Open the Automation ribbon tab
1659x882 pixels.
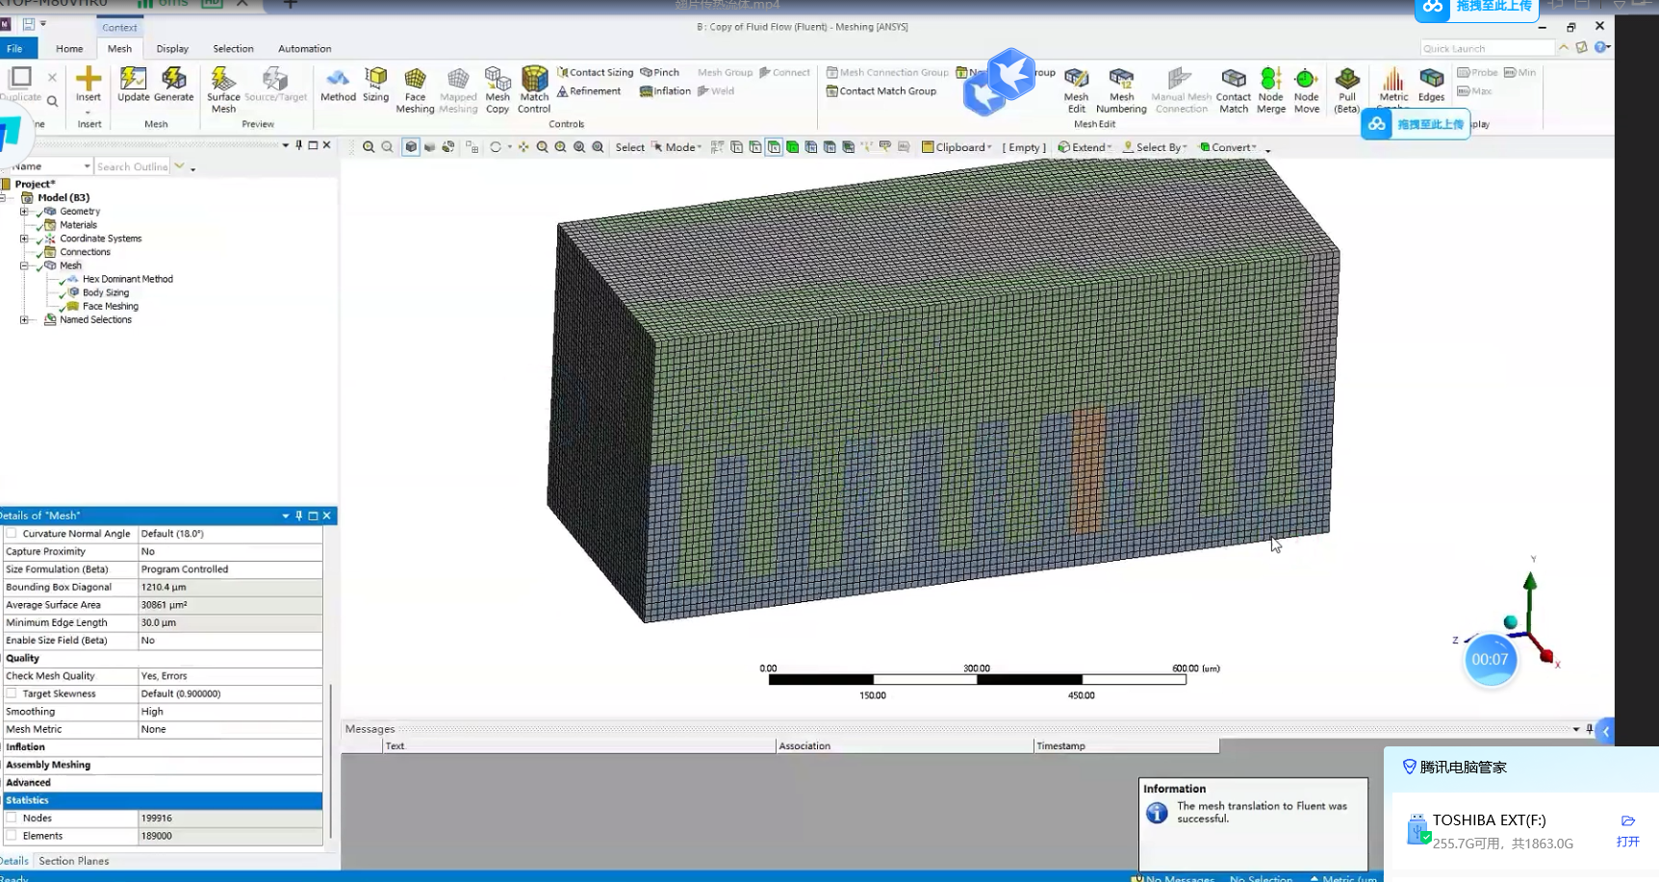click(x=304, y=48)
